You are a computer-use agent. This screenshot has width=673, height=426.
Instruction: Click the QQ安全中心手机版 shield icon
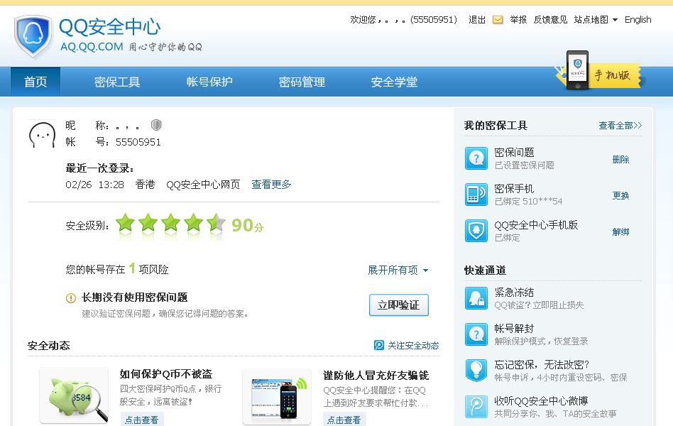(x=476, y=231)
